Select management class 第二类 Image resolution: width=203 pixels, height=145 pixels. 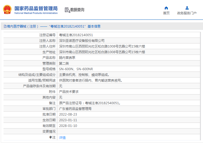tap(64, 63)
